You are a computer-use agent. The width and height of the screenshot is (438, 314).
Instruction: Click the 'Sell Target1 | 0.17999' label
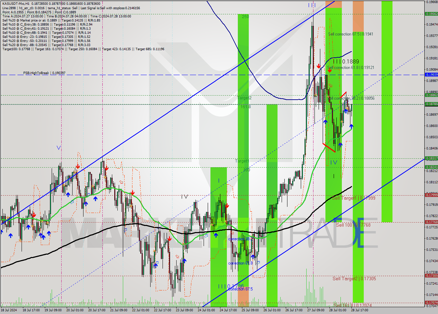click(353, 198)
